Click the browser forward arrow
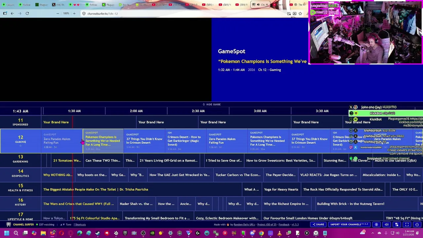 tap(20, 14)
